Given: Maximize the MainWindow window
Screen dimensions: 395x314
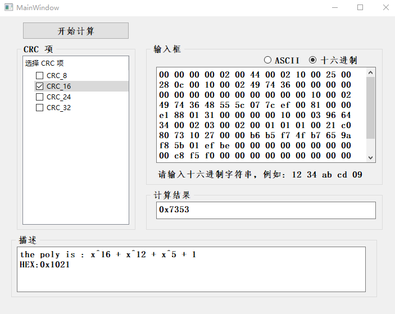Looking at the screenshot, I should 360,7.
